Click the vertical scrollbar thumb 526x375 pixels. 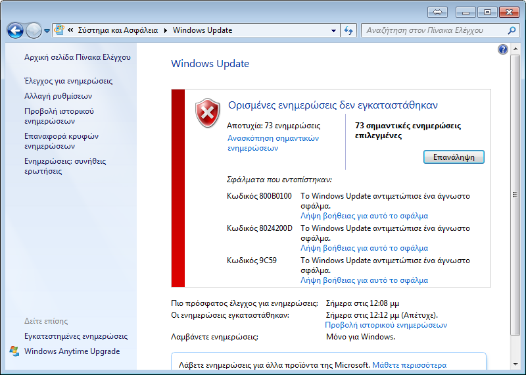515,195
